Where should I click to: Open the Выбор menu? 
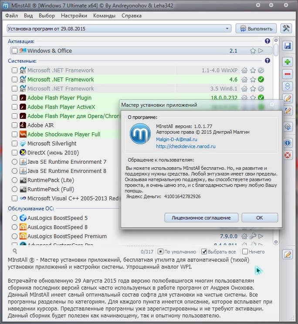click(47, 16)
